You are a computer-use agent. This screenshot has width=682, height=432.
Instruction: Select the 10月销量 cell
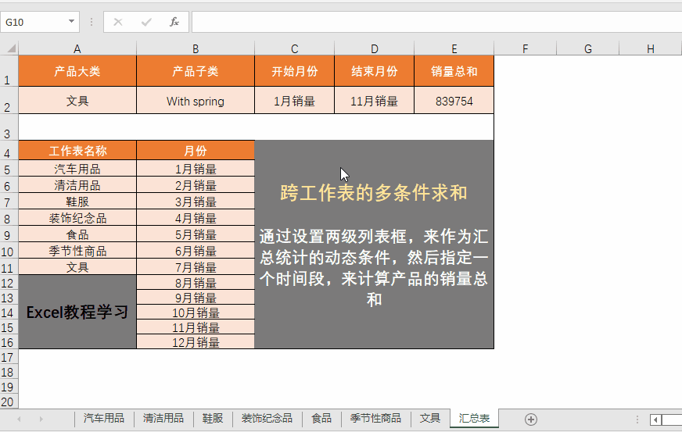click(x=196, y=312)
